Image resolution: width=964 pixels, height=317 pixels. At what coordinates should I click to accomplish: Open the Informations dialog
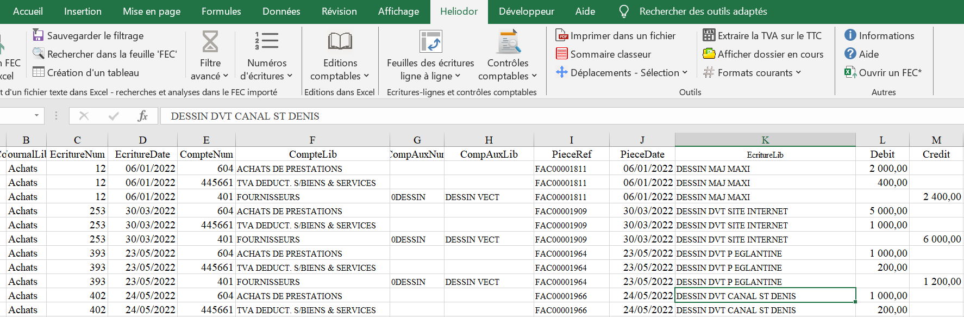(x=879, y=35)
